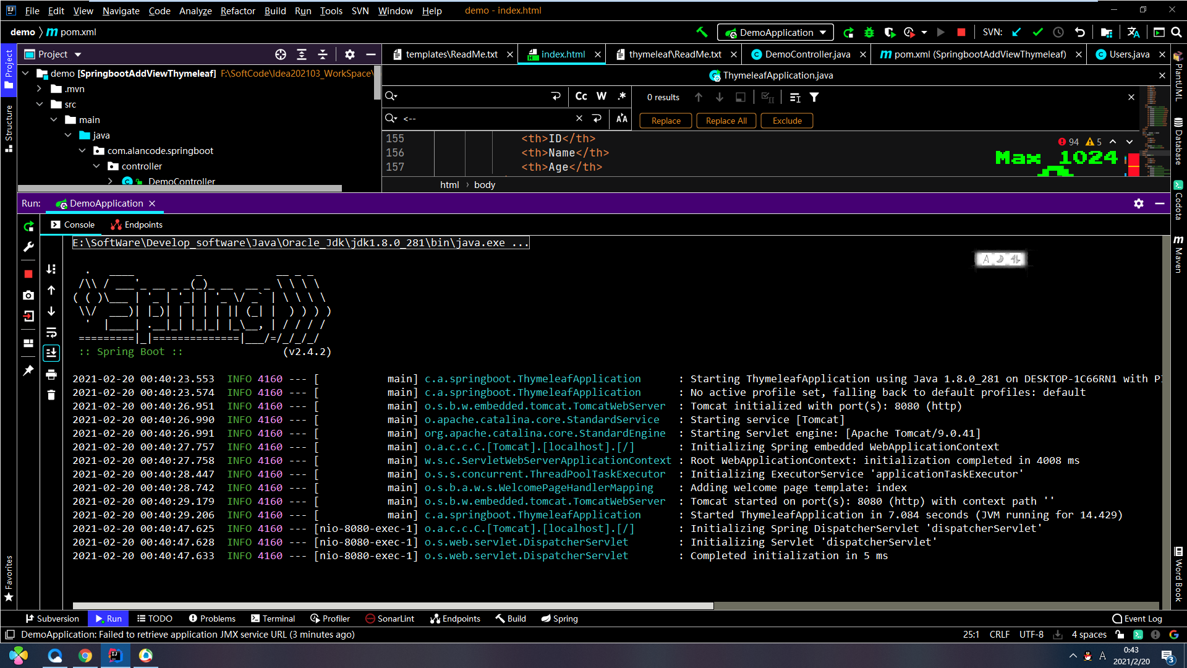Viewport: 1187px width, 668px height.
Task: Toggle search filter funnel icon
Action: 814,97
